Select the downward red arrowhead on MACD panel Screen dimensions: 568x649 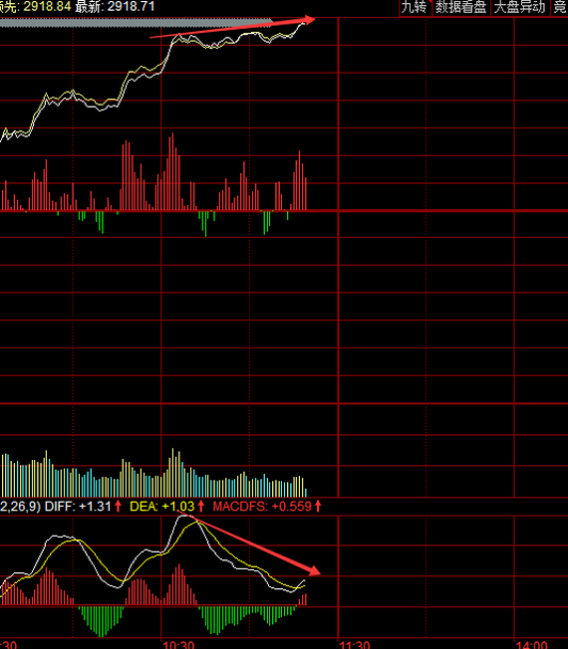coord(315,570)
